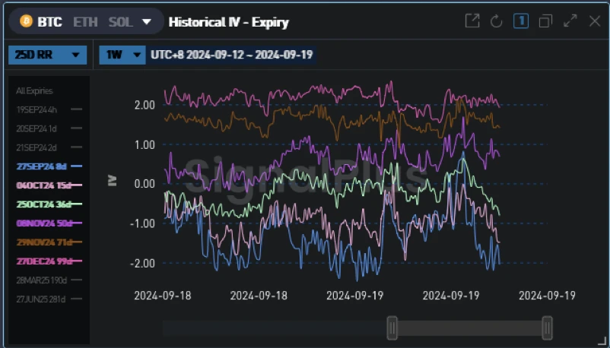The width and height of the screenshot is (610, 348).
Task: Click the refresh chart icon
Action: coord(497,21)
